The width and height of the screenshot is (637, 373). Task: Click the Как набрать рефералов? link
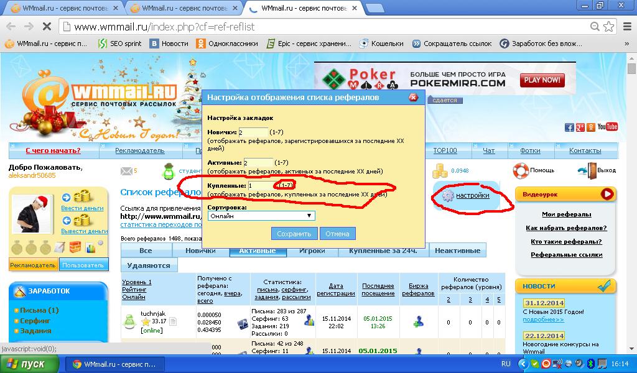click(x=565, y=228)
